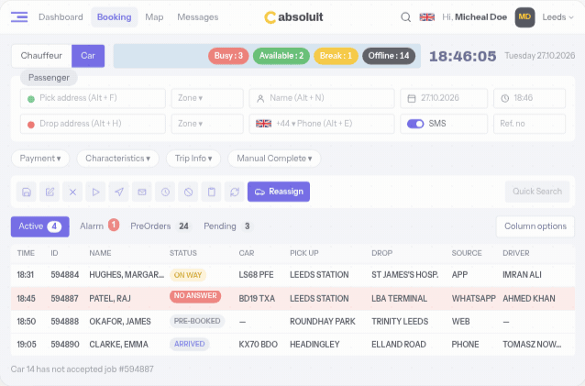Image resolution: width=585 pixels, height=386 pixels.
Task: Click the Ref. no input field
Action: [529, 124]
